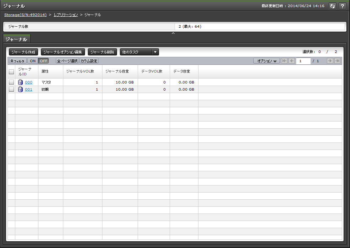
Task: Click the ジャーナル削除 button
Action: click(x=102, y=52)
